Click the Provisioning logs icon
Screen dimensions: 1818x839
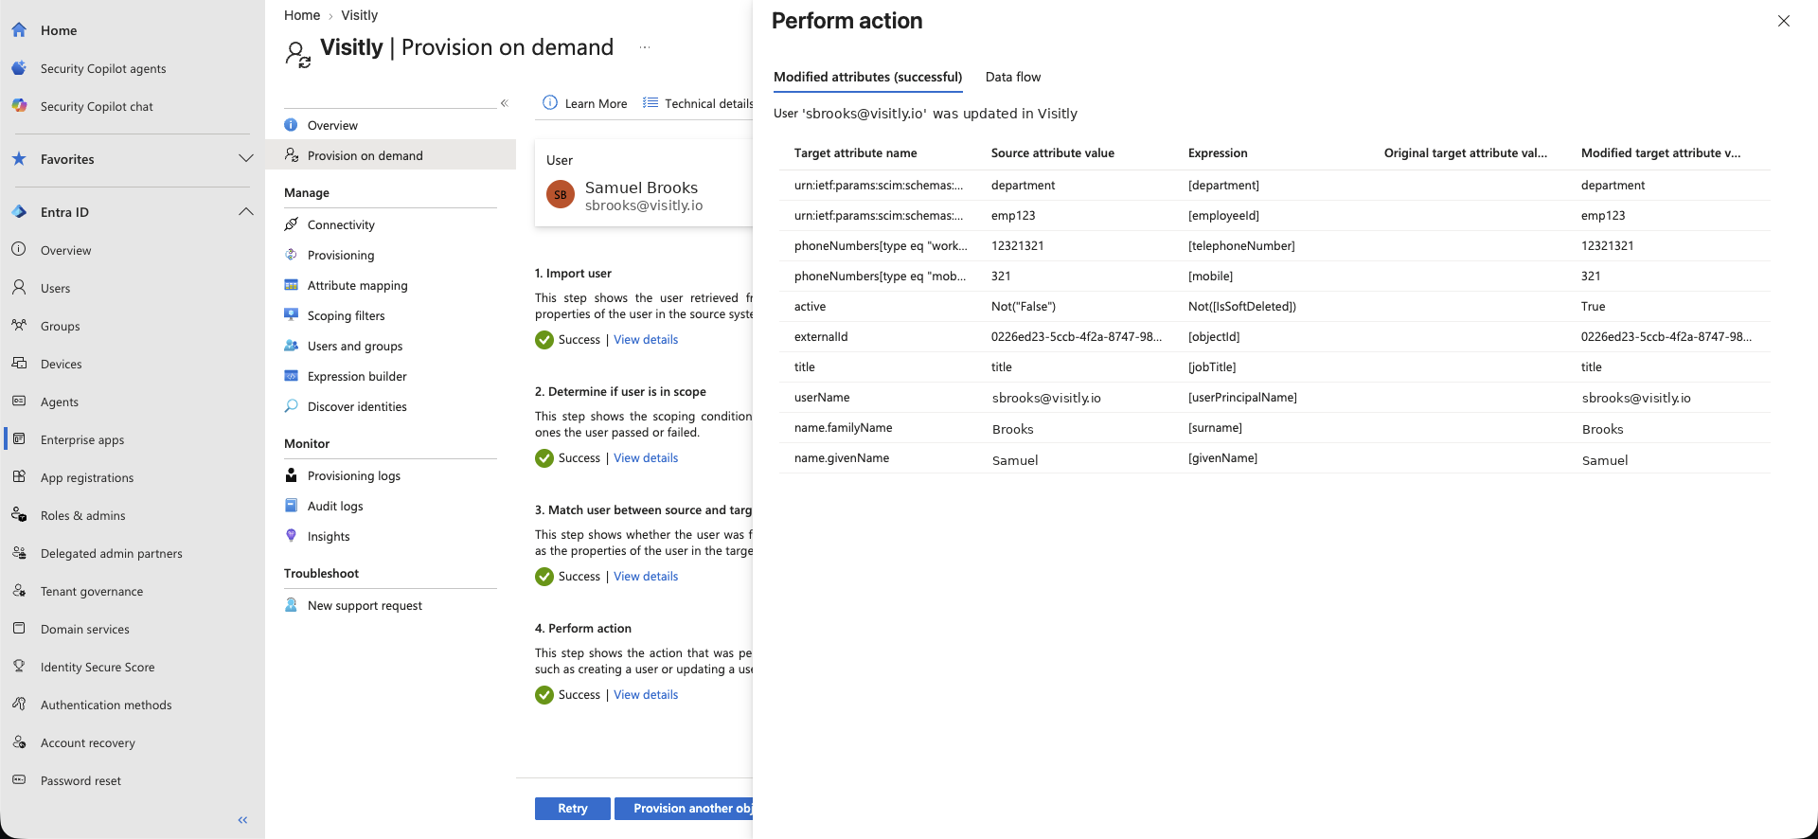(x=292, y=475)
